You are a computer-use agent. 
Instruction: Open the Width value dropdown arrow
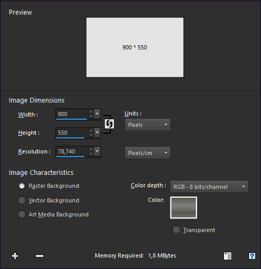pyautogui.click(x=97, y=114)
